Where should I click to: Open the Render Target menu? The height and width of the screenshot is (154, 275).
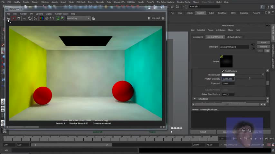62,14
